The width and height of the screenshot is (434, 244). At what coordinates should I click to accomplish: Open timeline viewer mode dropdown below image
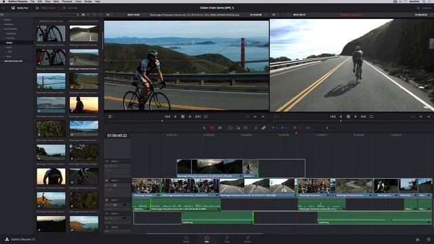(x=276, y=117)
